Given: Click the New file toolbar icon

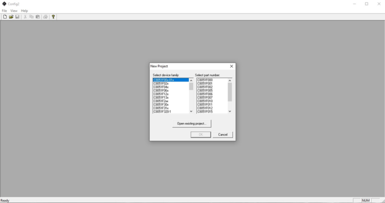Looking at the screenshot, I should [5, 17].
